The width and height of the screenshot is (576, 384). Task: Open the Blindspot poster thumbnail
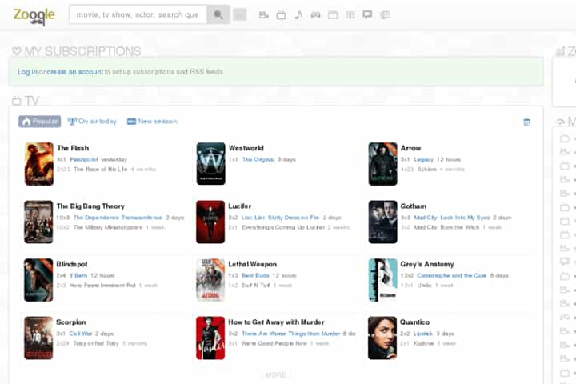point(38,280)
